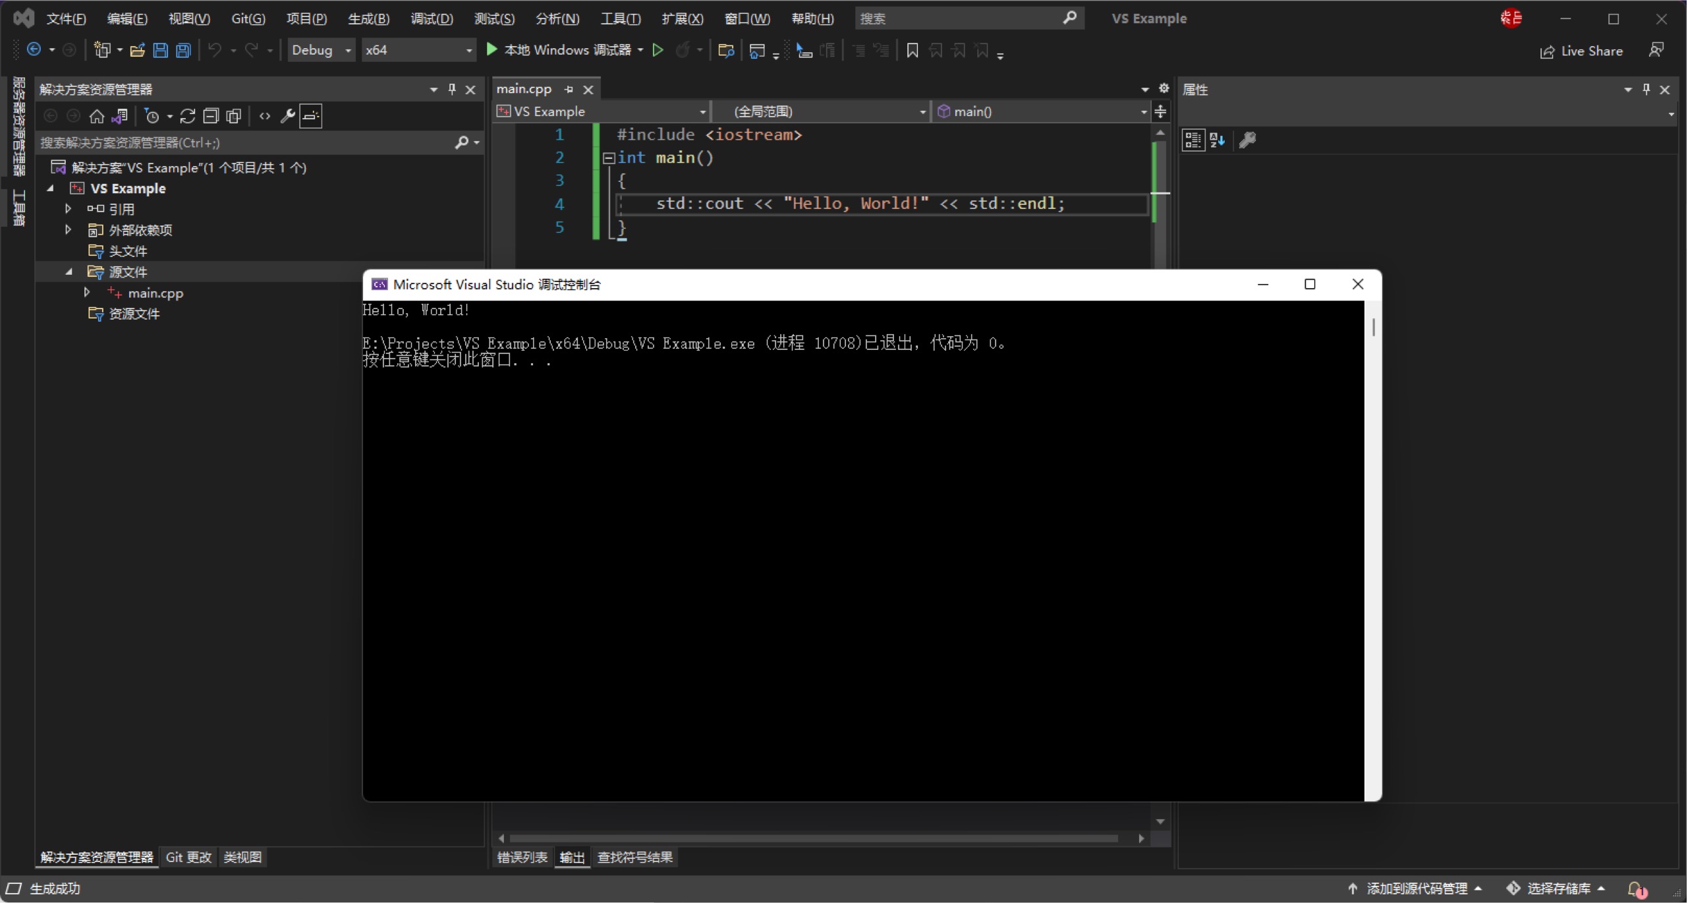Click the Undo toolbar icon
This screenshot has width=1688, height=903.
213,49
